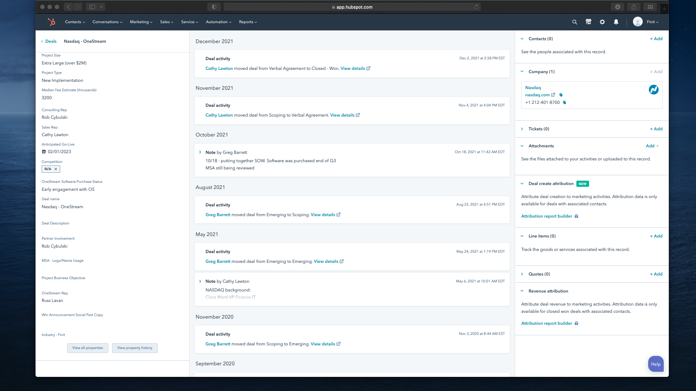696x391 pixels.
Task: Click the Anticipated Go-Live calendar icon
Action: coord(44,152)
